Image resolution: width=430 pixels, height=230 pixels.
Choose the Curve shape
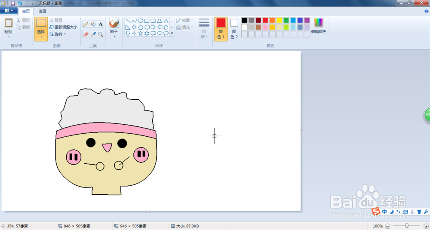(x=134, y=21)
